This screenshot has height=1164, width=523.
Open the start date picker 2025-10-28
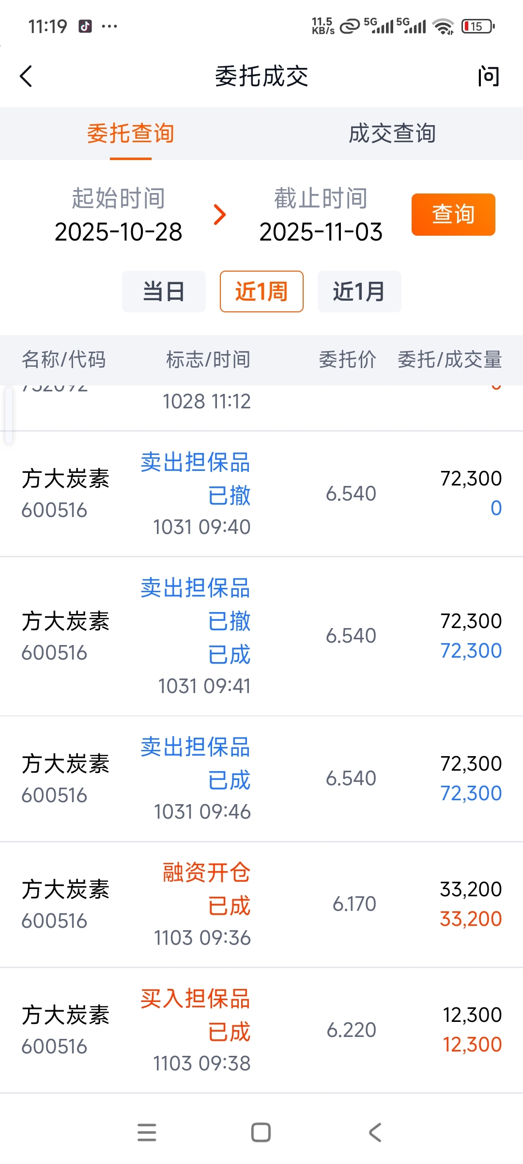(x=119, y=215)
